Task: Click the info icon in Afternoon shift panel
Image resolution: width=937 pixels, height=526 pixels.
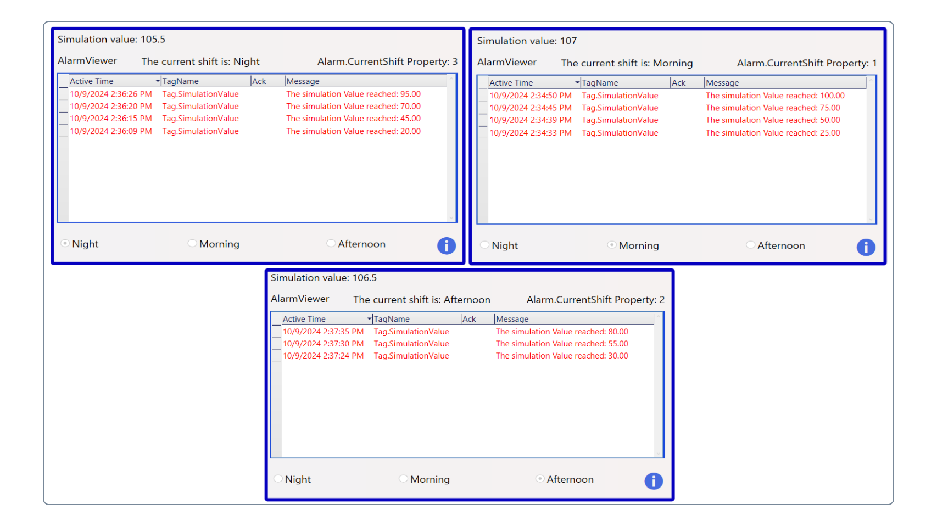Action: click(x=653, y=481)
